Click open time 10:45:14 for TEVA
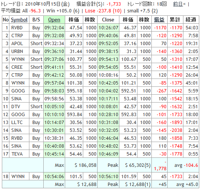Viewport: 200px width, 189px height. (x=54, y=154)
